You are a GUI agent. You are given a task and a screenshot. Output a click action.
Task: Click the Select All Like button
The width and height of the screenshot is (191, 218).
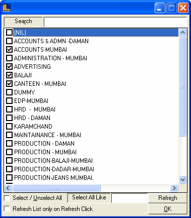click(89, 198)
